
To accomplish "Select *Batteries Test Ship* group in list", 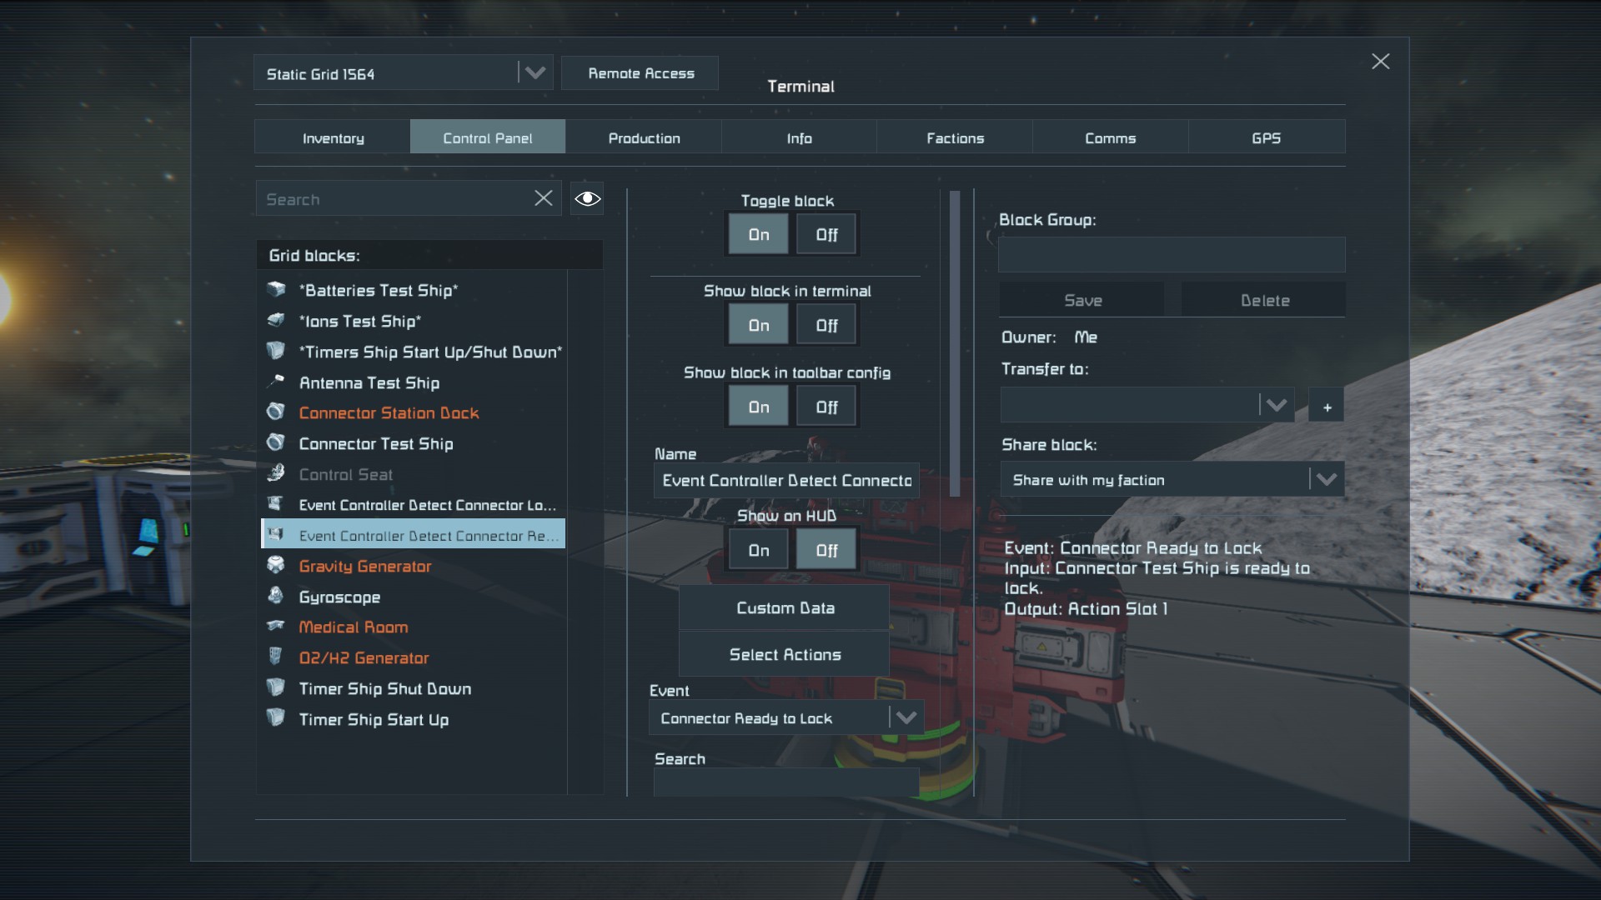I will click(x=414, y=290).
